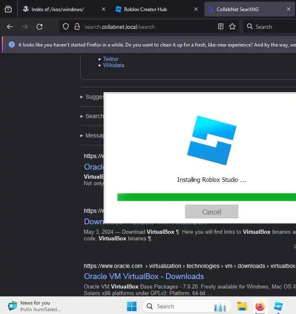Expand the Messages section
This screenshot has width=296, height=314.
tap(92, 135)
